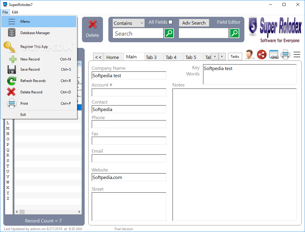Click the green refresh arrow icon
Viewport: 305px width, 232px height.
click(12, 81)
